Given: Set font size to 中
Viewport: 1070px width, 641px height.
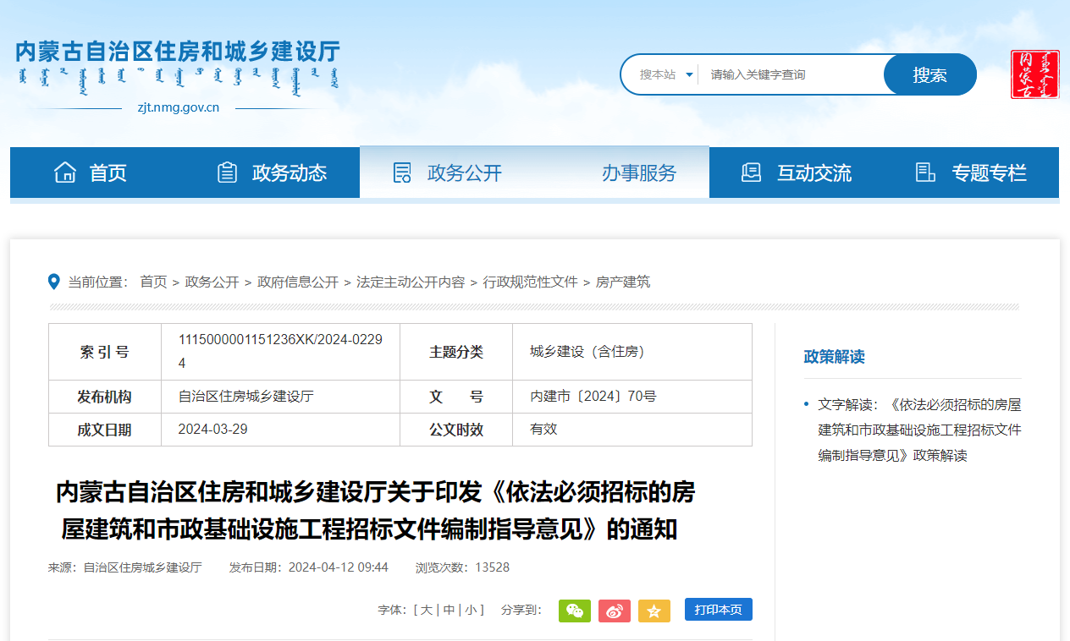Looking at the screenshot, I should 448,611.
